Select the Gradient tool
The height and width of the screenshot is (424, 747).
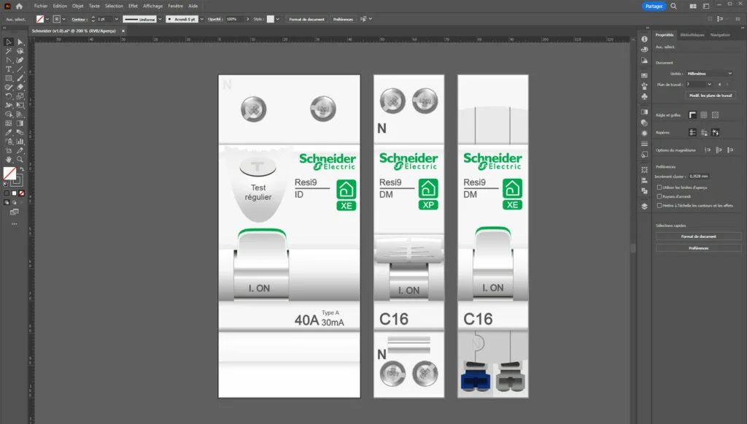(x=20, y=123)
